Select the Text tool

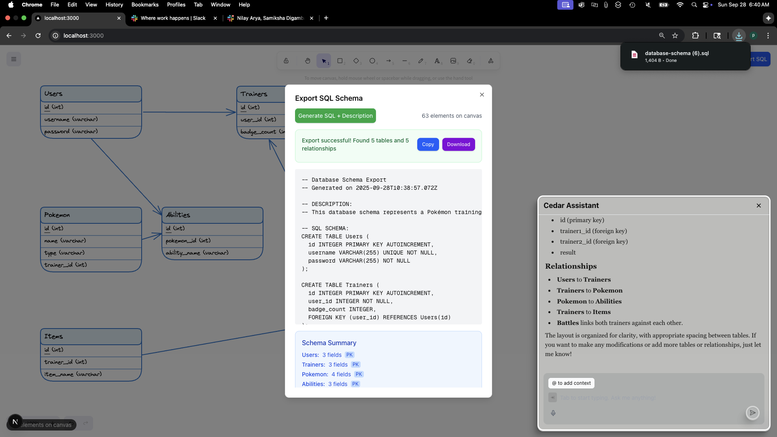[x=437, y=61]
